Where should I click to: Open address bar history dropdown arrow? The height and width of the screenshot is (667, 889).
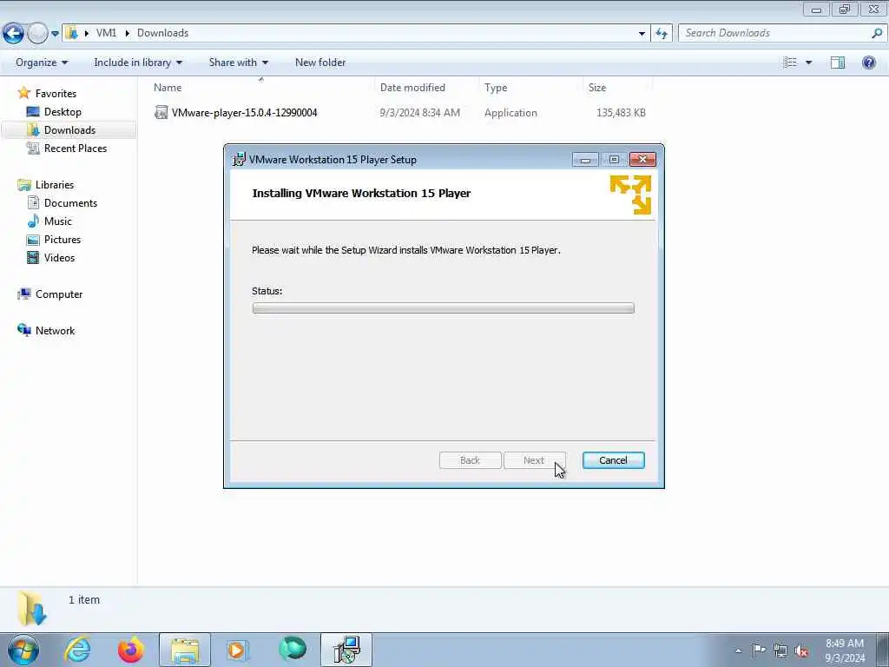click(642, 34)
